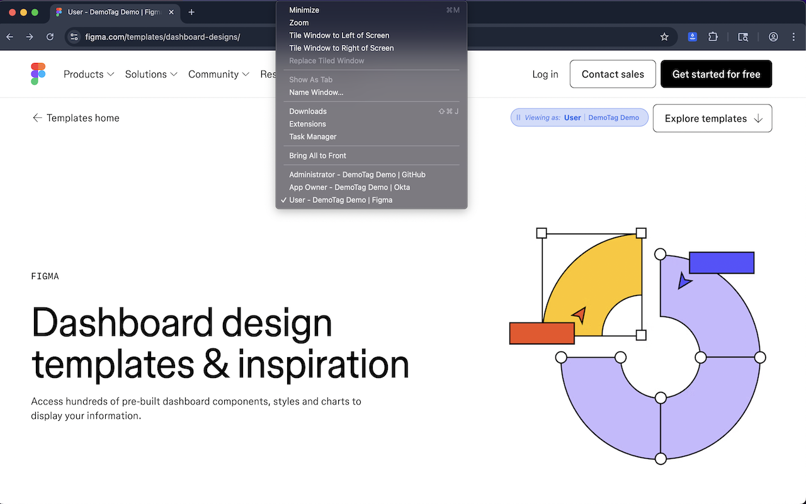Screen dimensions: 806x504
Task: Expand the Solutions dropdown
Action: [151, 74]
